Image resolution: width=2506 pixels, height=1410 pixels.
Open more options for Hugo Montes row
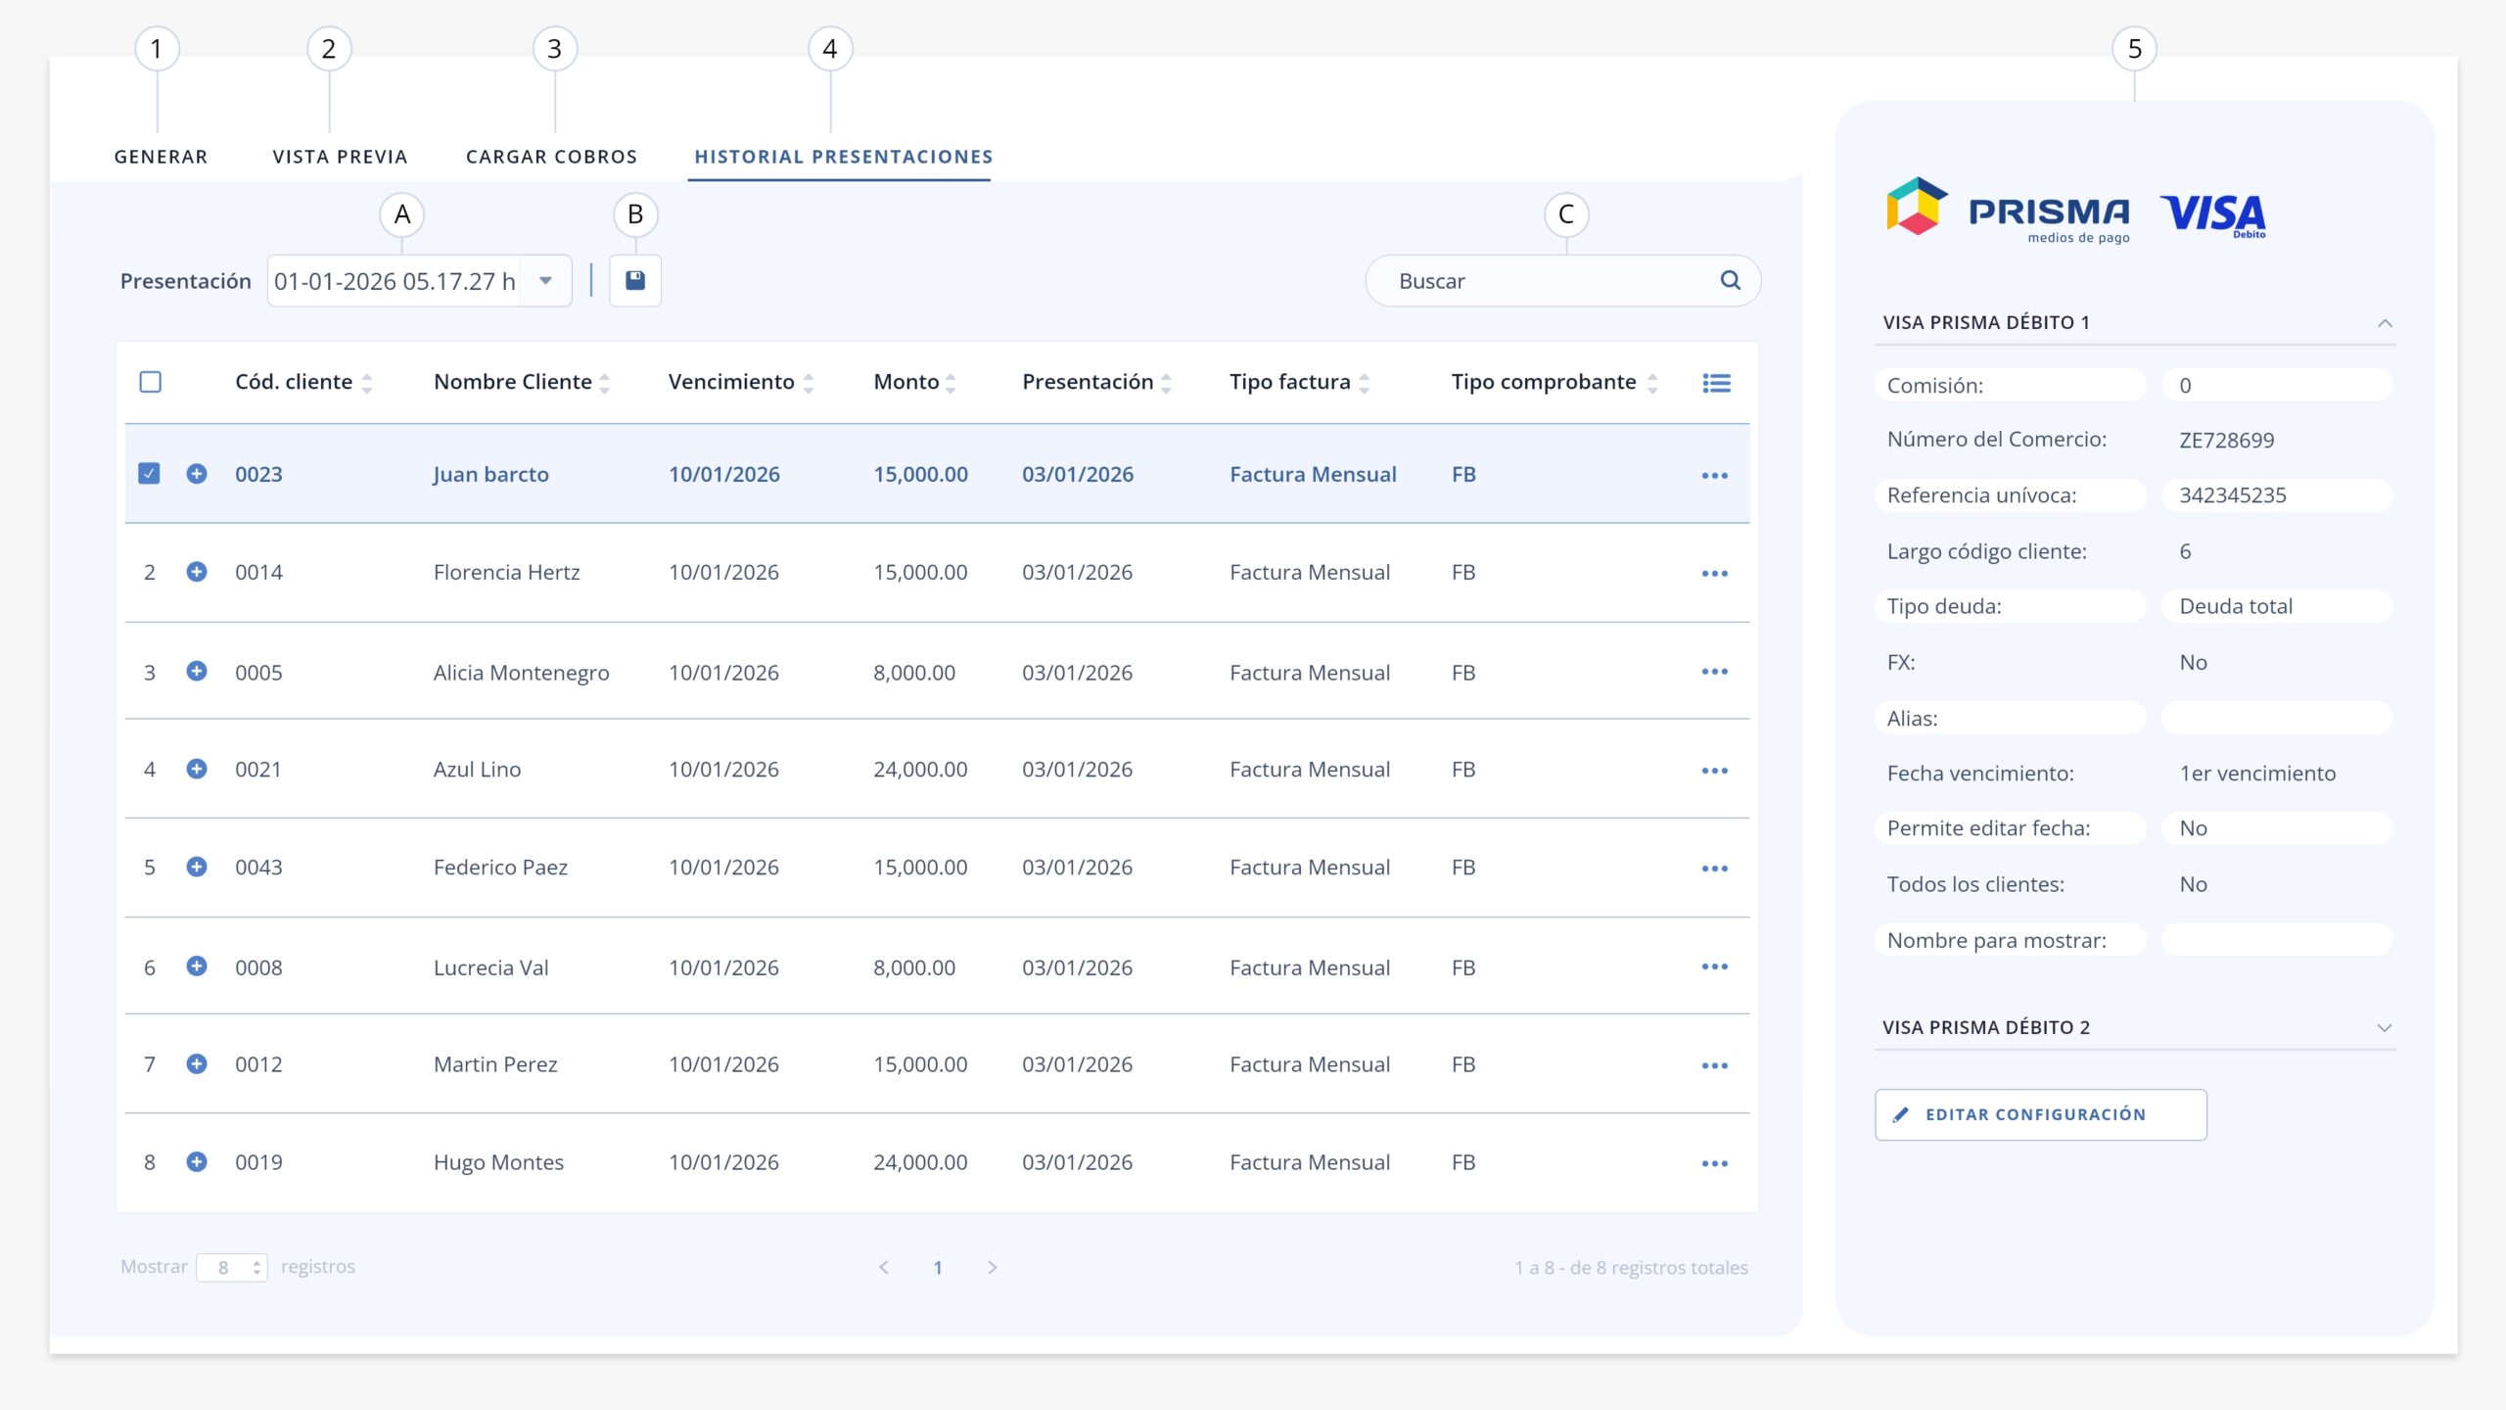click(1714, 1163)
